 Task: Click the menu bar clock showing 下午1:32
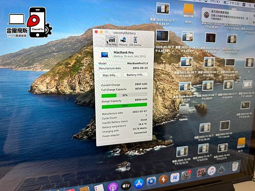(231, 3)
